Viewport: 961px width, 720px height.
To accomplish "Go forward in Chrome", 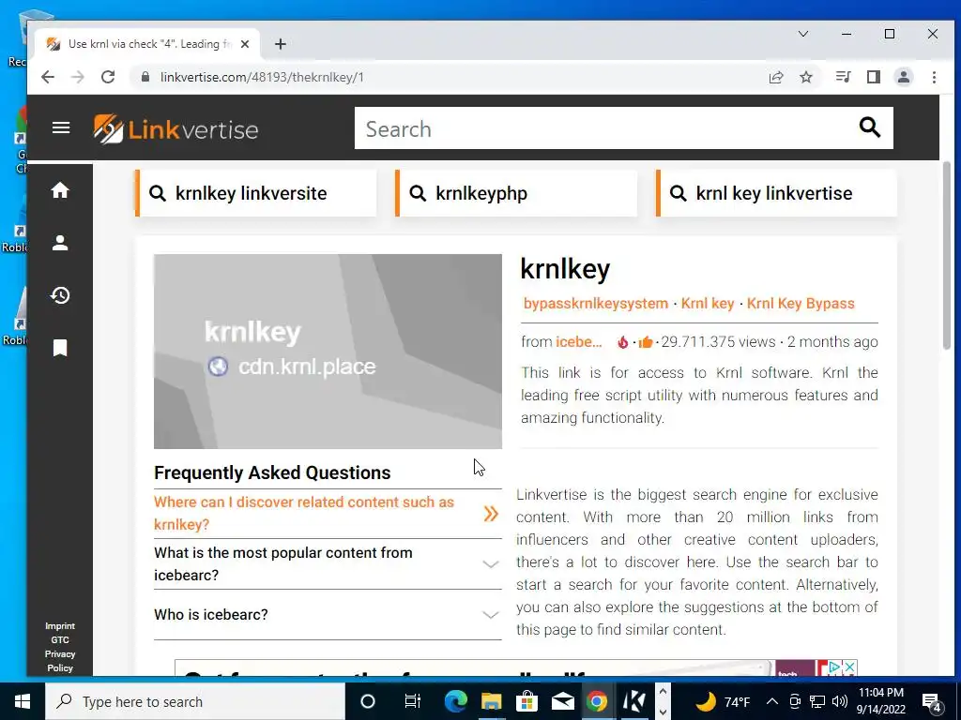I will tap(77, 77).
